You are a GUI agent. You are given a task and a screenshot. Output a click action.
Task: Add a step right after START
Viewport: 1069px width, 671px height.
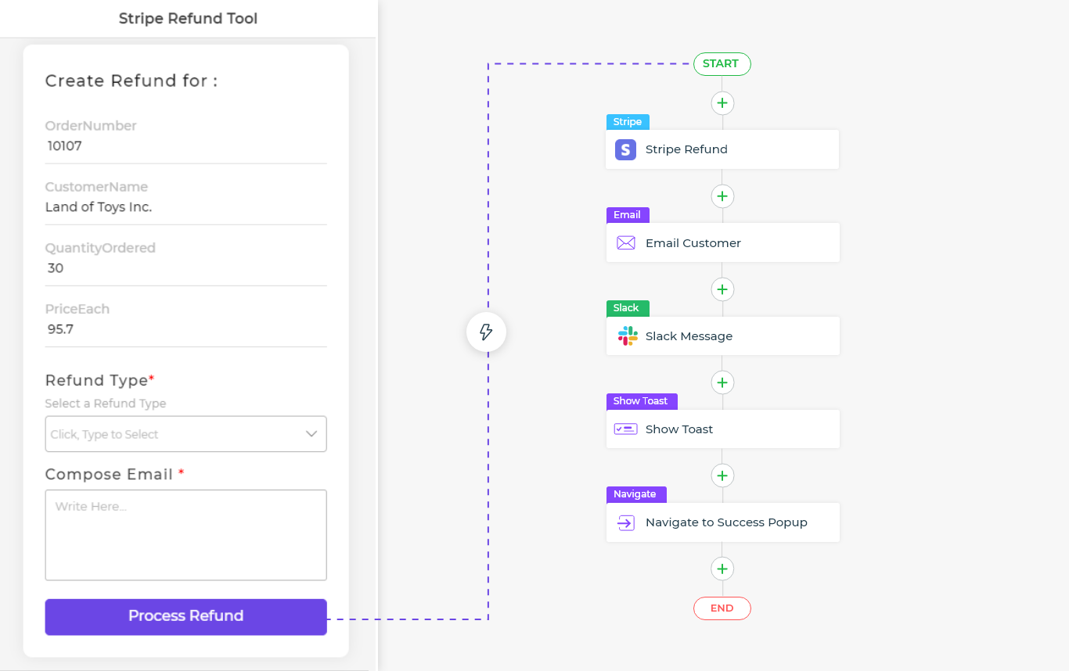pos(722,103)
